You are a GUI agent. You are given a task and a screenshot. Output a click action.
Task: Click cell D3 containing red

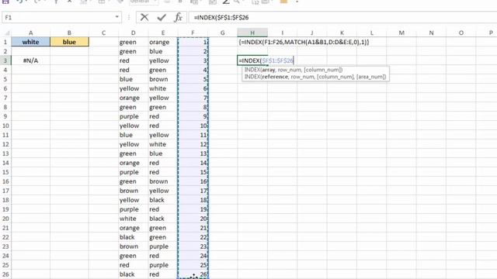pyautogui.click(x=133, y=60)
